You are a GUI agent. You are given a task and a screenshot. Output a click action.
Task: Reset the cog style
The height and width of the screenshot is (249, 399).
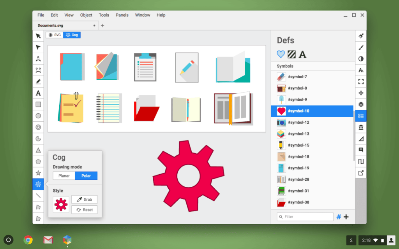[84, 209]
